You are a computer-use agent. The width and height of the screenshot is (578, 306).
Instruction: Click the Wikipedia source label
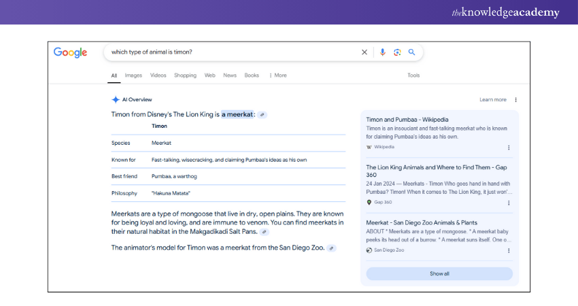(x=384, y=147)
